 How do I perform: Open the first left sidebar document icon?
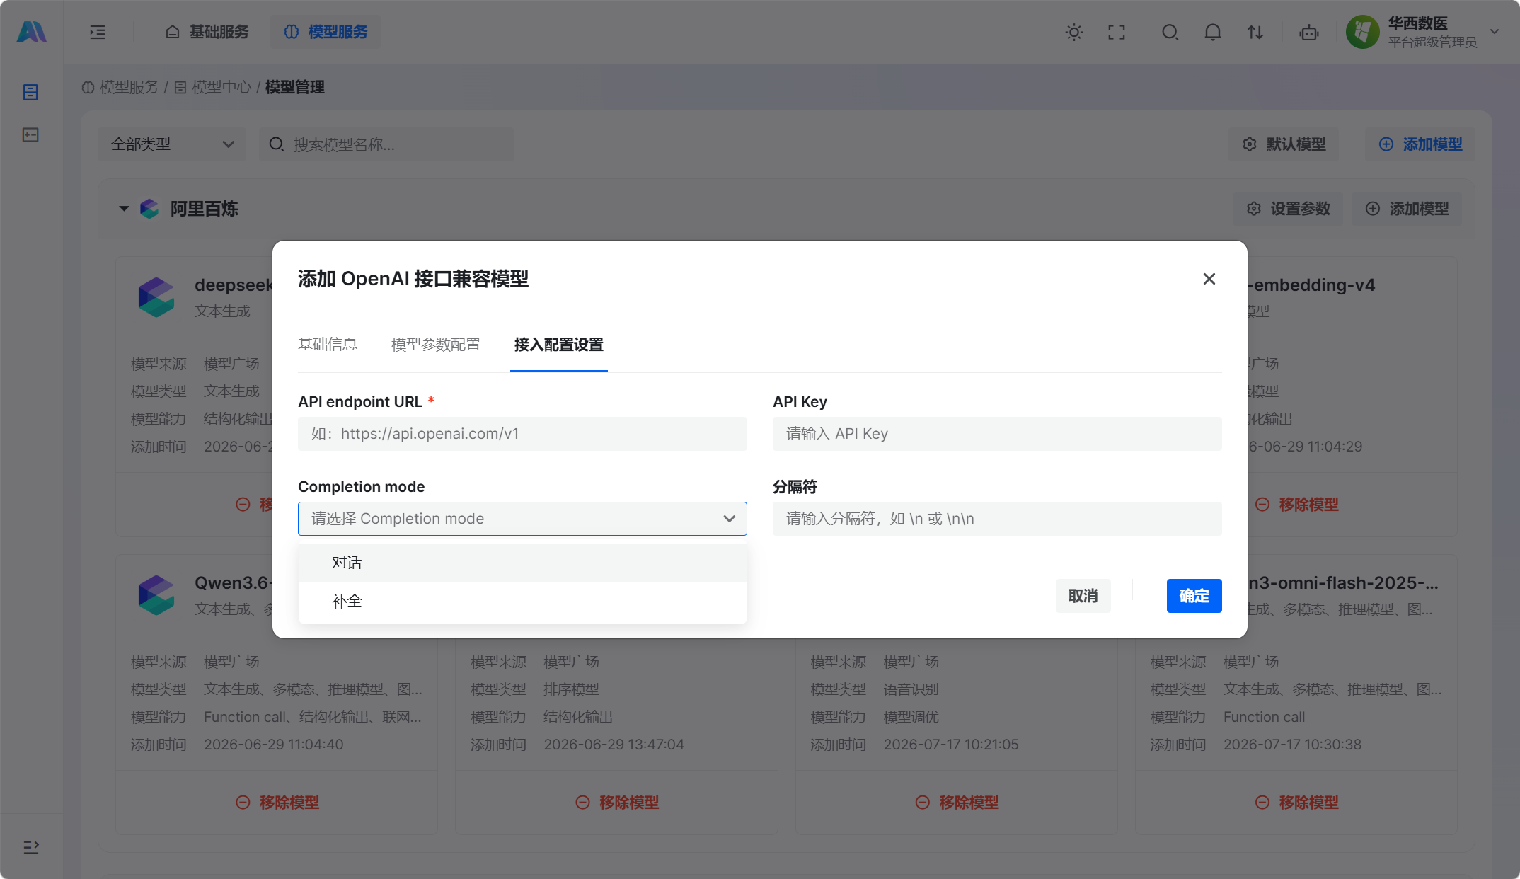tap(30, 92)
